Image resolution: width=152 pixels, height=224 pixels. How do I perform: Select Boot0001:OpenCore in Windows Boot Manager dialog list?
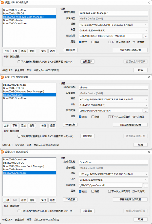point(29,10)
